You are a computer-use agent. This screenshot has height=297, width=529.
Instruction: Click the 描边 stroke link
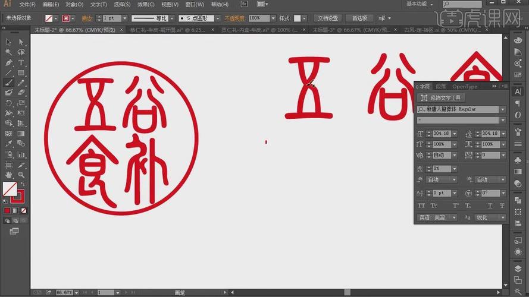point(87,18)
